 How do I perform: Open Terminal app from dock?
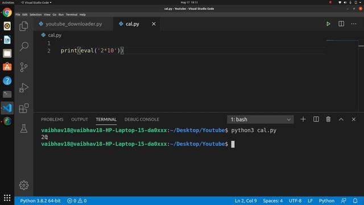click(7, 94)
